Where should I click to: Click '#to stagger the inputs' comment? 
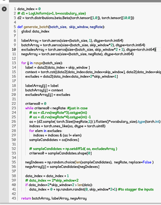point(136,189)
